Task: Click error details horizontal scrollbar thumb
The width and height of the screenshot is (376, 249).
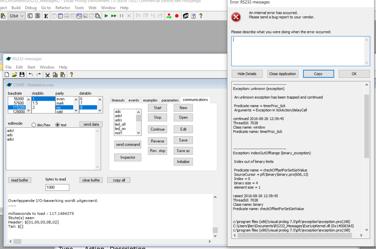Action: [295, 235]
